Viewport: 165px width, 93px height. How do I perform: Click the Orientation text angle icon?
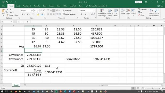pyautogui.click(x=57, y=10)
